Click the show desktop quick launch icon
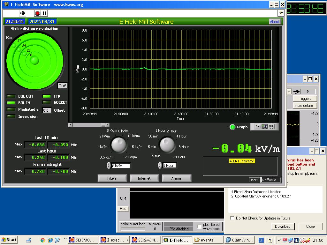 [28, 240]
